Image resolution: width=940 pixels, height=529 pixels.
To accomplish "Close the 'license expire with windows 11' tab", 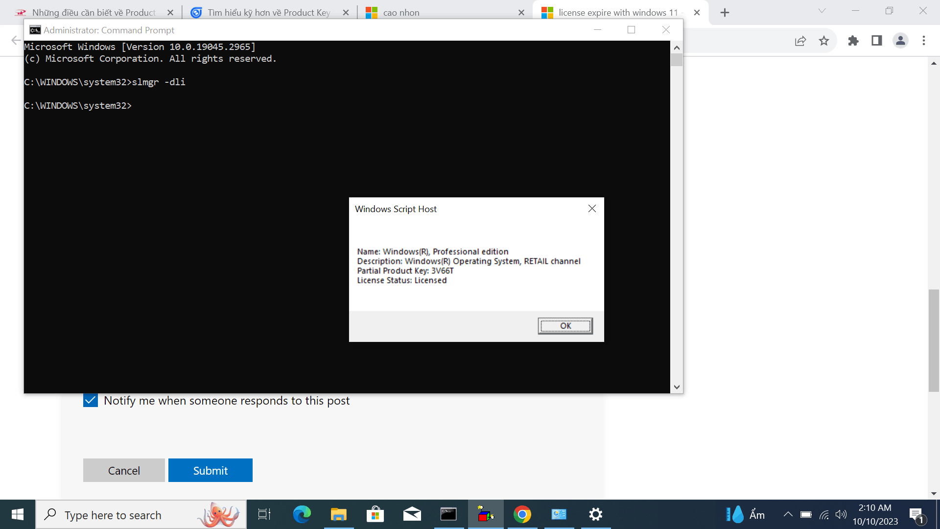I will 697,13.
